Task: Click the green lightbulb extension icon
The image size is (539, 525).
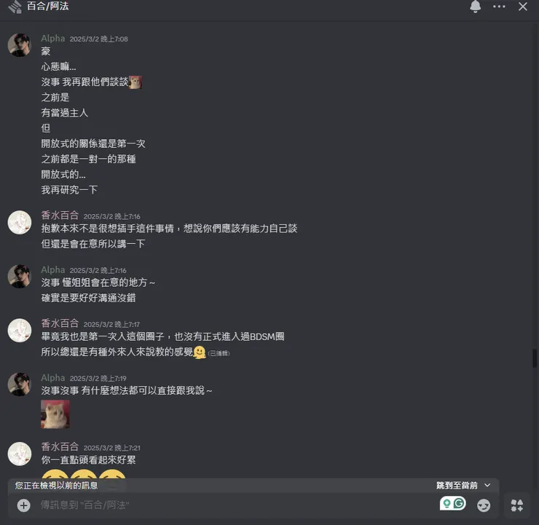Action: (446, 503)
